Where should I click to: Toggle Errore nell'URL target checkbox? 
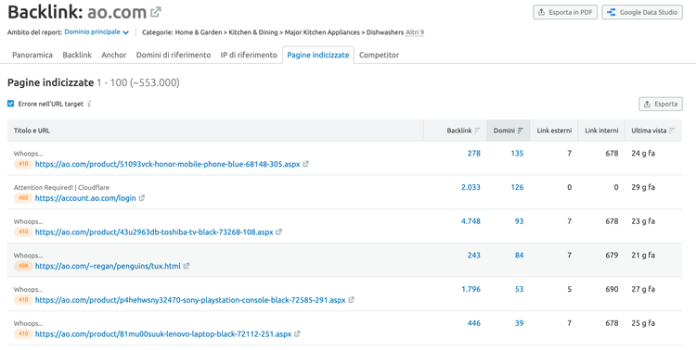click(x=10, y=104)
